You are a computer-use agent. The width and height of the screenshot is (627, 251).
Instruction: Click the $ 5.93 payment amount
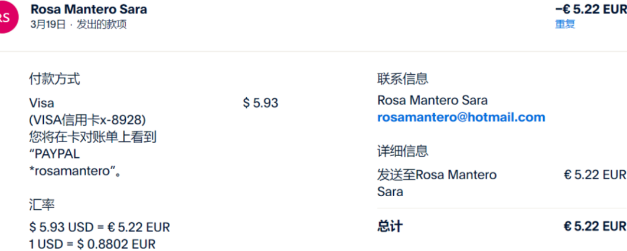(260, 103)
